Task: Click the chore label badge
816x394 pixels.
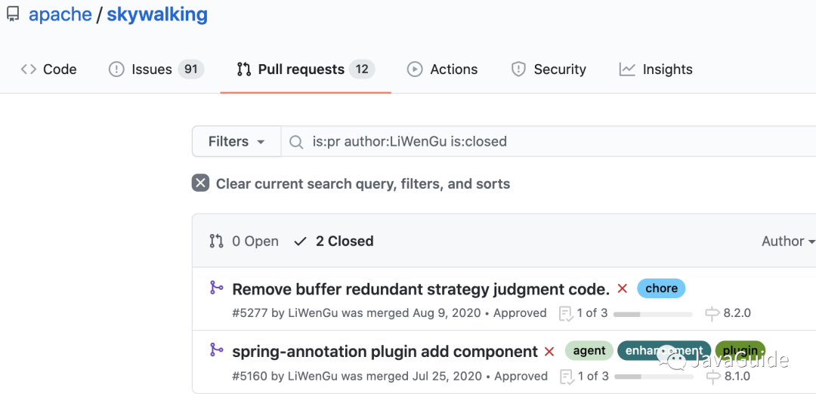Action: pos(661,288)
